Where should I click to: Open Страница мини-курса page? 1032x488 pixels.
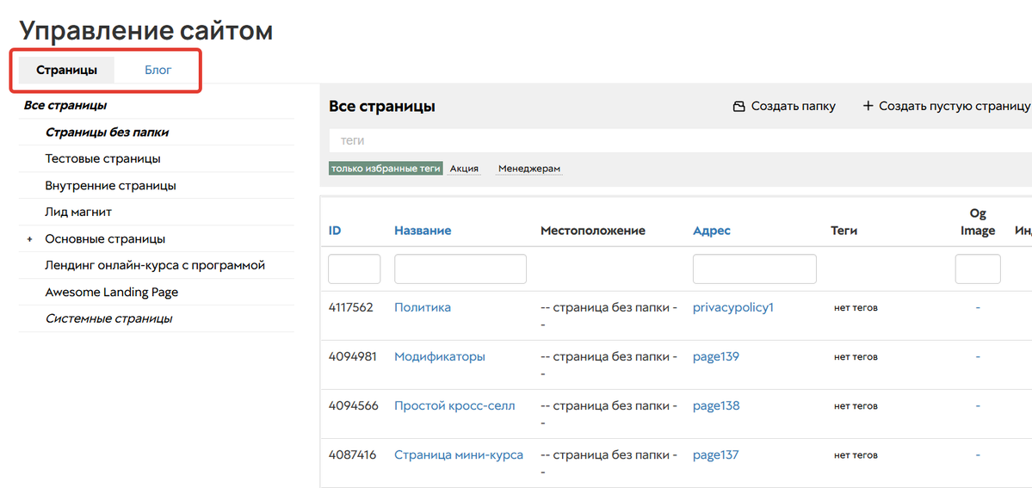click(459, 455)
